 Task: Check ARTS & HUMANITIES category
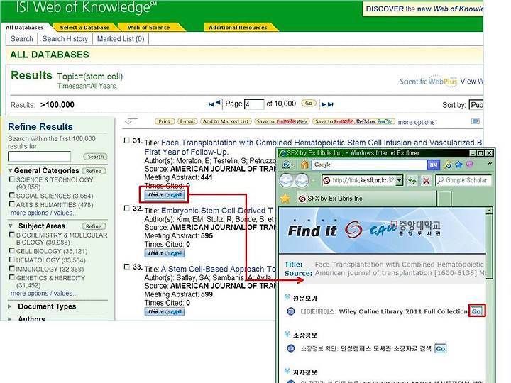[12, 204]
